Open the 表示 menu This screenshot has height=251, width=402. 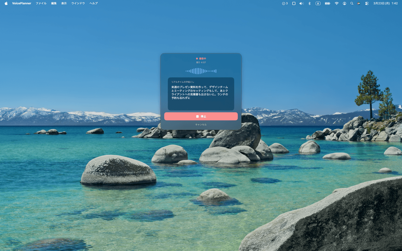[x=64, y=3]
